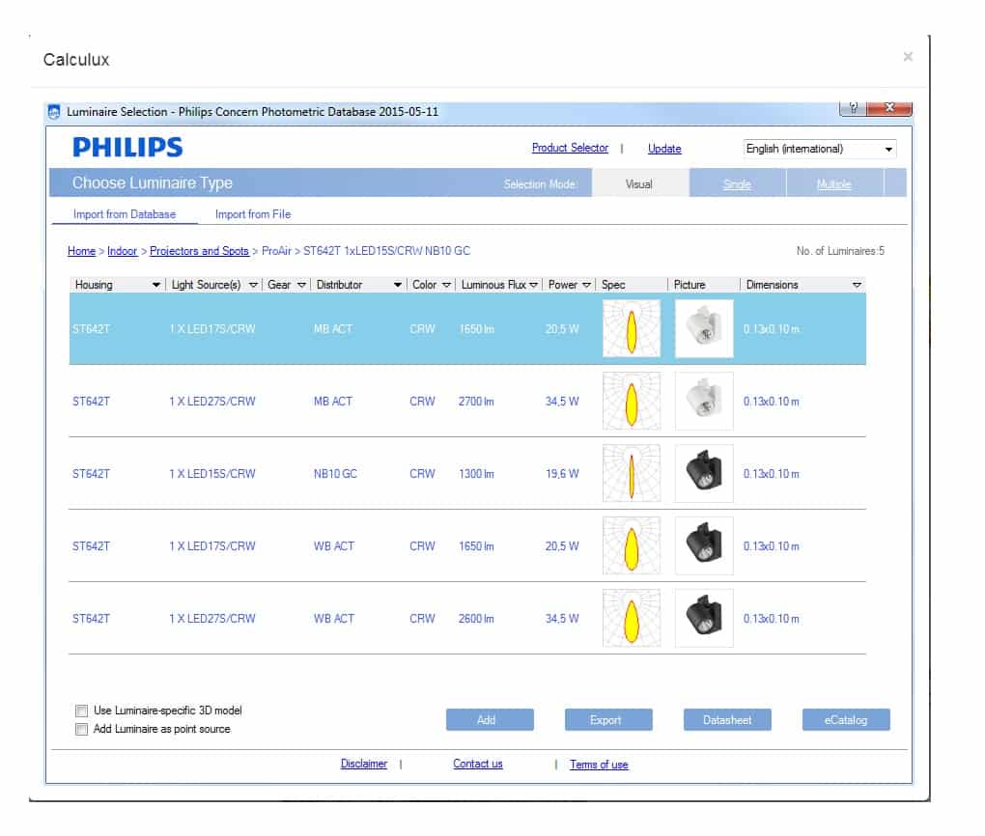
Task: Open polar spec diagram of NB10 GC row
Action: pos(631,473)
